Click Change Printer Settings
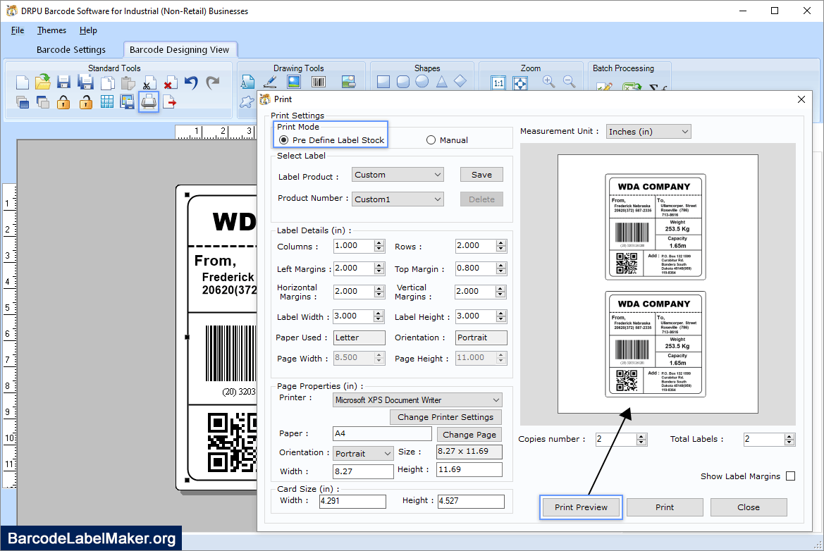 [x=445, y=416]
